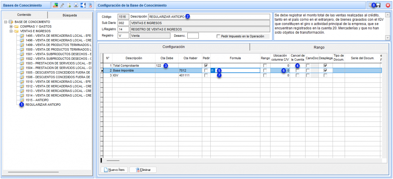Click Cta Haber cell 7012
393x179 pixels.
[190, 71]
